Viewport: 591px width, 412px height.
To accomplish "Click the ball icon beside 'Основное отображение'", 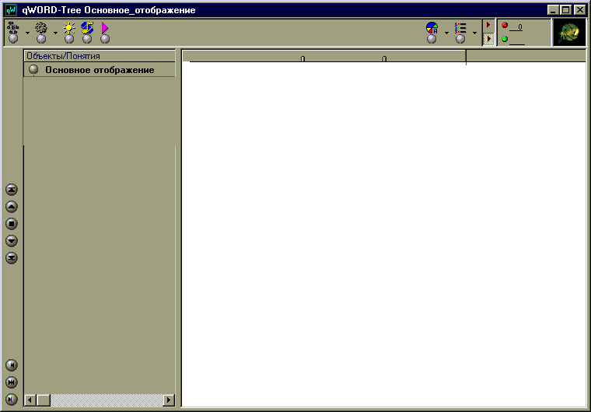I will point(33,69).
